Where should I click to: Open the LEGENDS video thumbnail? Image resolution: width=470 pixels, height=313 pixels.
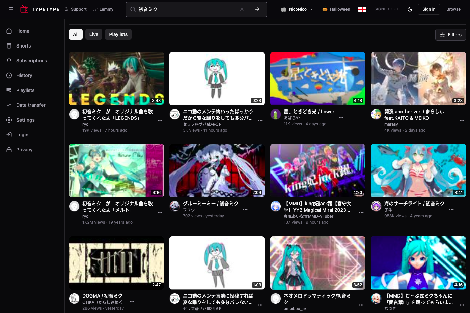[x=116, y=79]
